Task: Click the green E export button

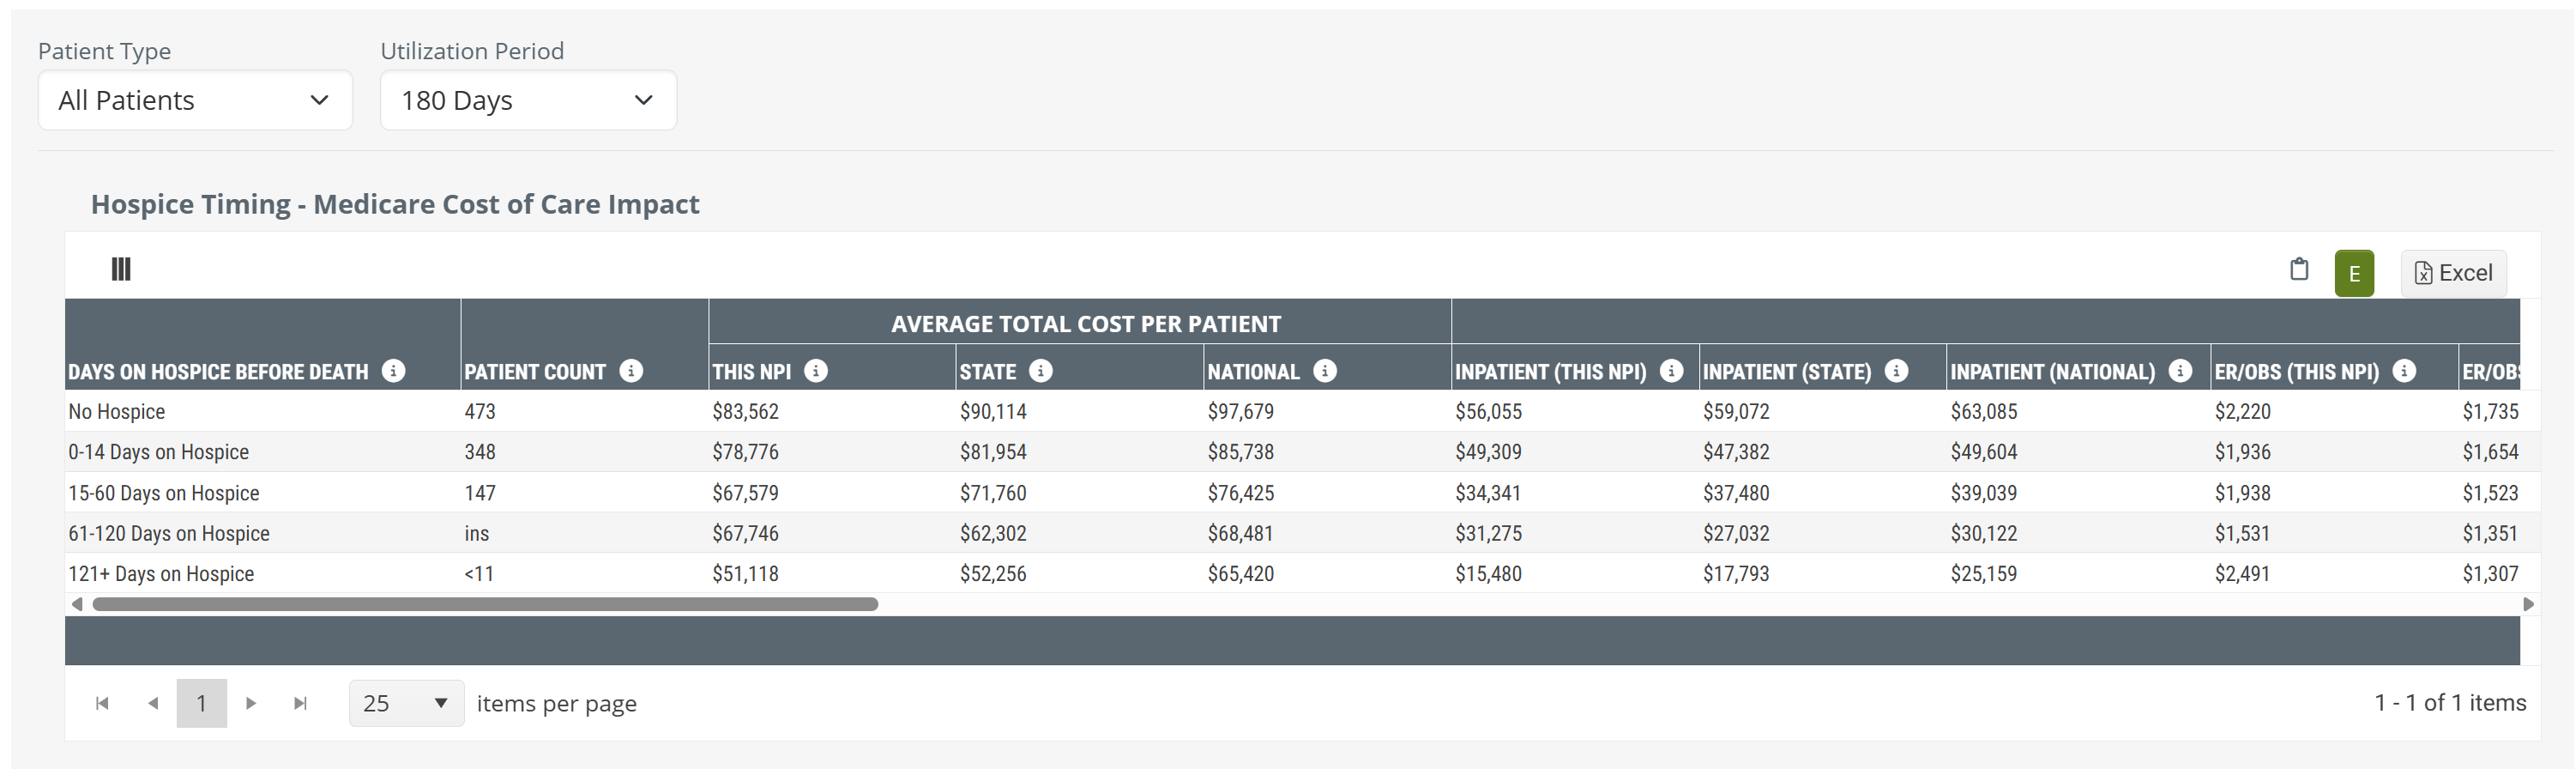Action: coord(2354,273)
